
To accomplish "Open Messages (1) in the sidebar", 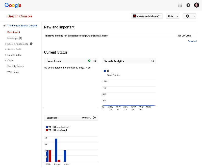I will point(15,38).
